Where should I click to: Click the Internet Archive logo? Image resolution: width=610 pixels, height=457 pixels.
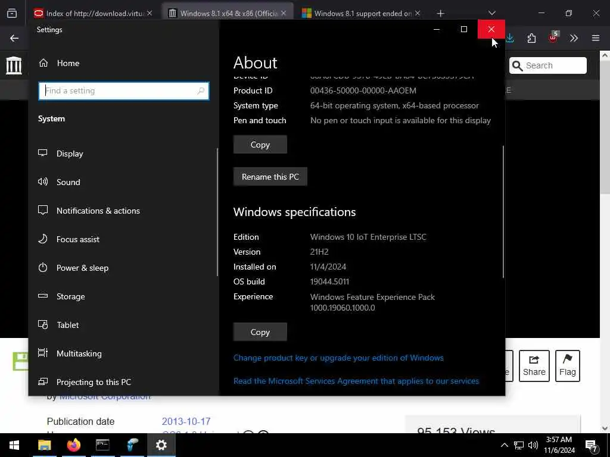(x=14, y=65)
